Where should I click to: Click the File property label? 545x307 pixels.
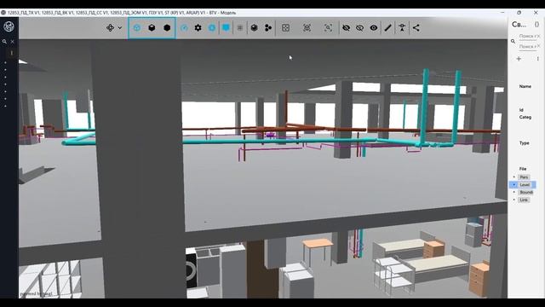pyautogui.click(x=523, y=169)
